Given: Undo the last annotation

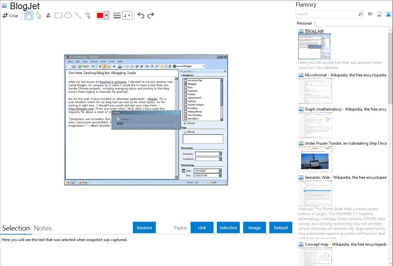Looking at the screenshot, I should coord(141,15).
